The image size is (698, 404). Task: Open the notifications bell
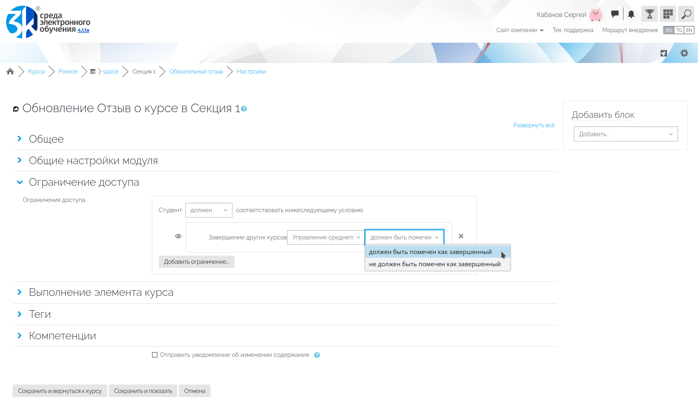(x=631, y=14)
